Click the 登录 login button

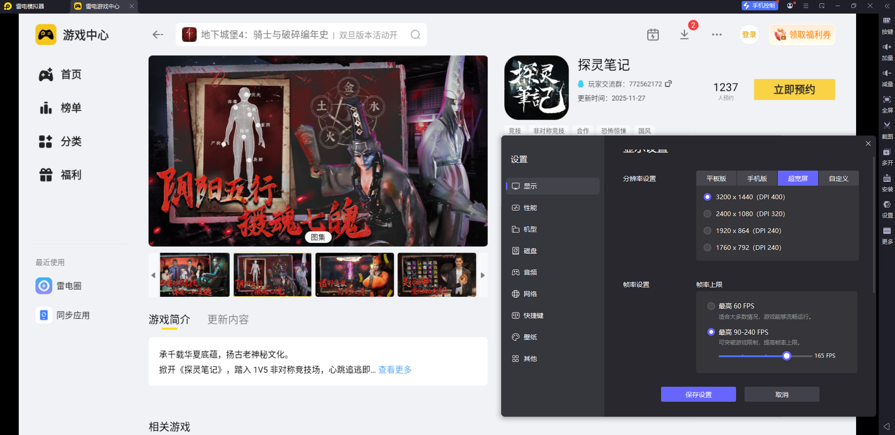click(749, 35)
